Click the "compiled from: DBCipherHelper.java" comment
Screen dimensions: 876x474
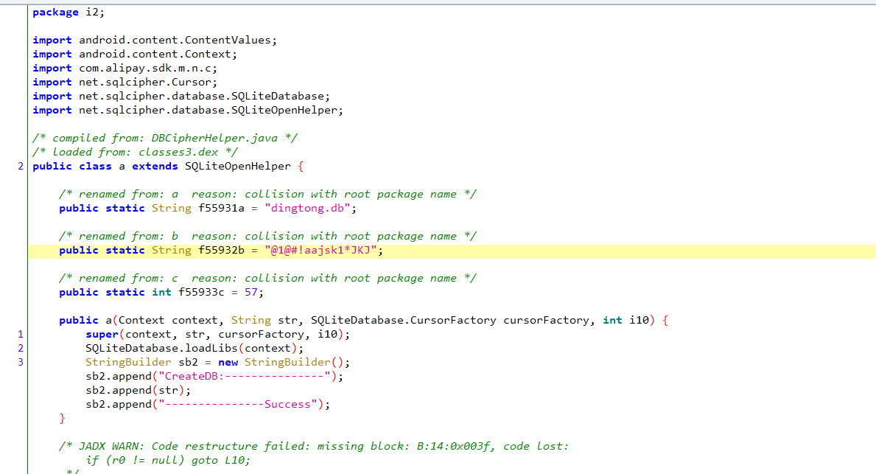165,138
